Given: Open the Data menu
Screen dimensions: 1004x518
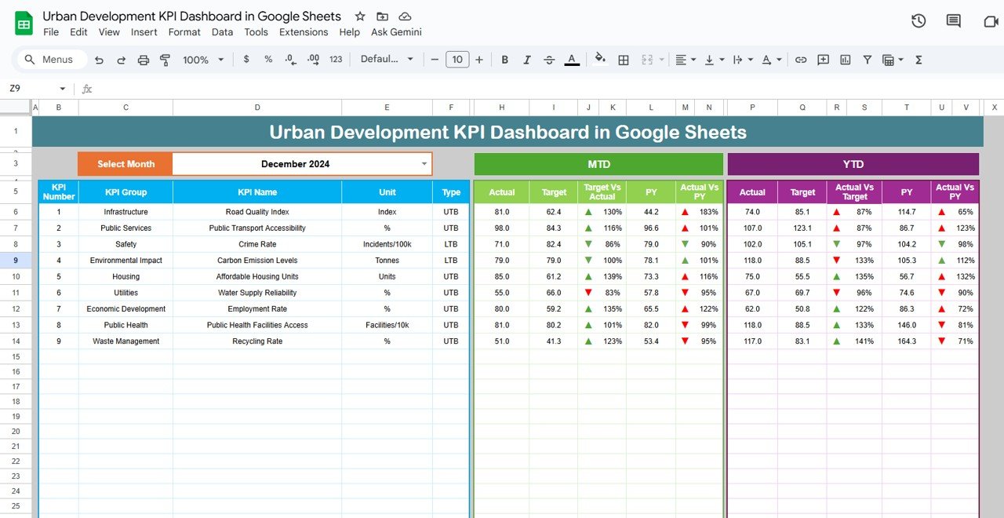Looking at the screenshot, I should pyautogui.click(x=222, y=32).
